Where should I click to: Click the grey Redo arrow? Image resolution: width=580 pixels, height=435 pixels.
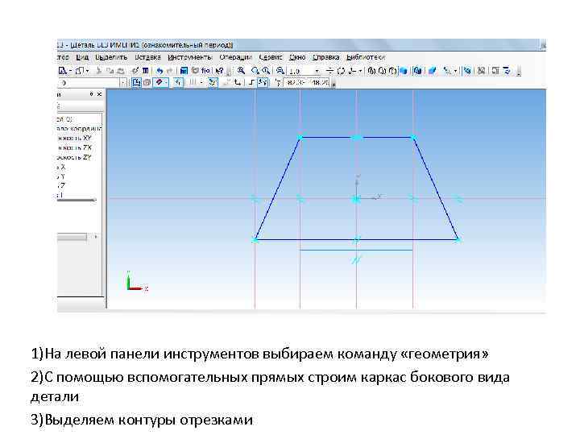pos(170,71)
